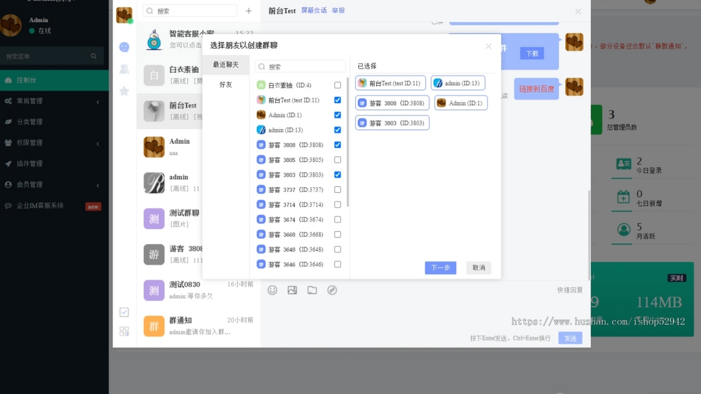The width and height of the screenshot is (701, 394).
Task: Click the 搜索菜单 admin search field
Action: point(52,56)
